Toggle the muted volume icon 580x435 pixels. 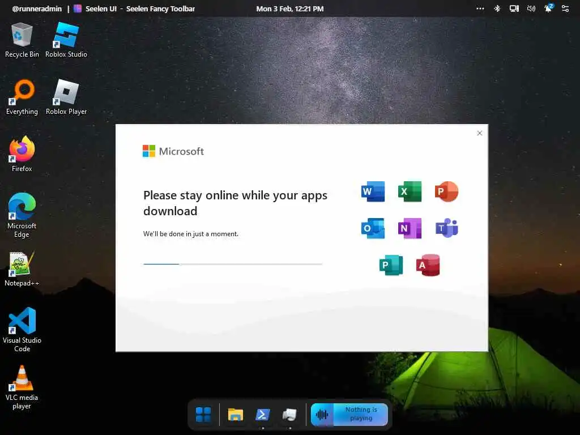531,8
